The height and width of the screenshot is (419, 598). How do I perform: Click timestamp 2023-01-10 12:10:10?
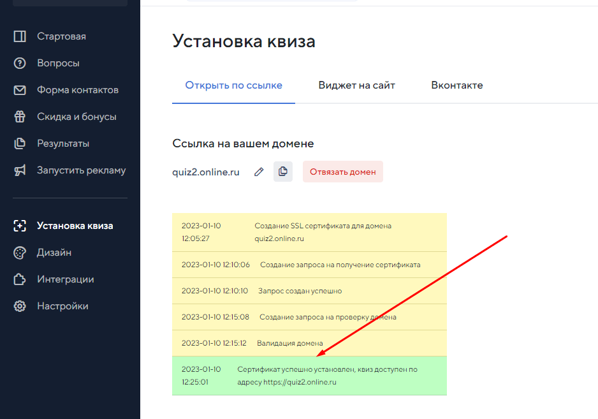[215, 291]
